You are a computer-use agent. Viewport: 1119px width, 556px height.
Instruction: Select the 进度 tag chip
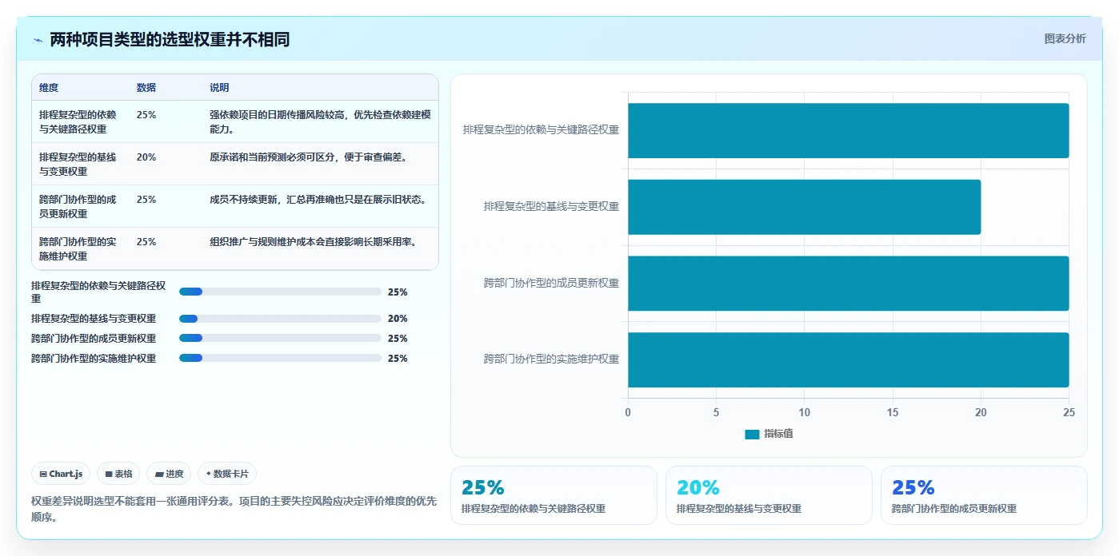click(169, 474)
